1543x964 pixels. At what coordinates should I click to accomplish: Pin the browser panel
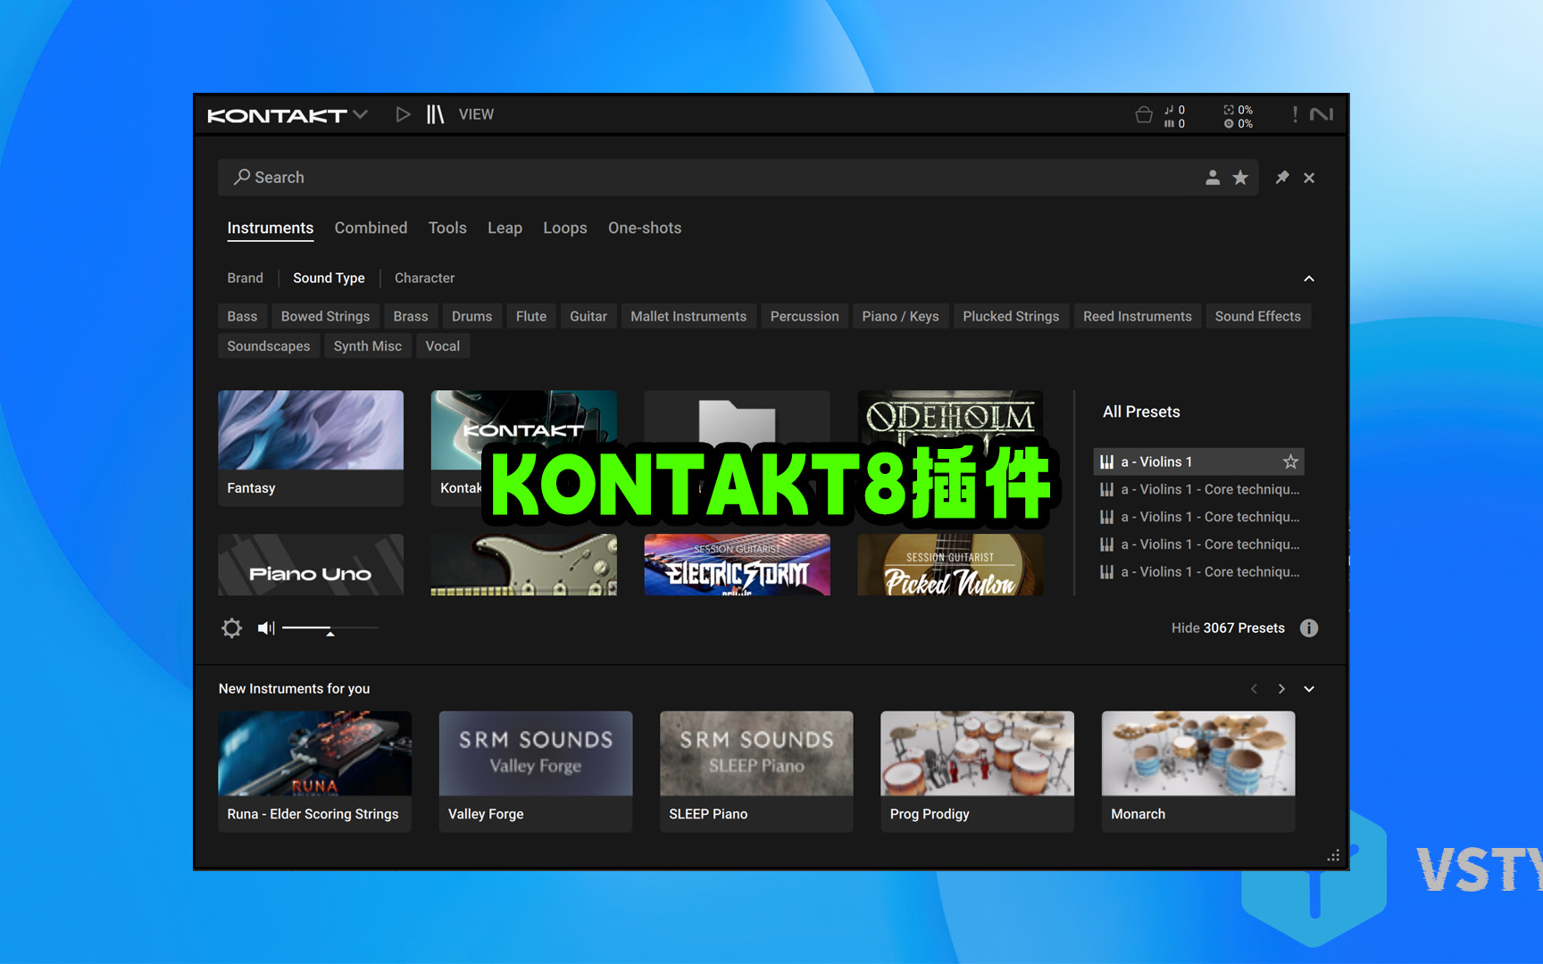1281,178
